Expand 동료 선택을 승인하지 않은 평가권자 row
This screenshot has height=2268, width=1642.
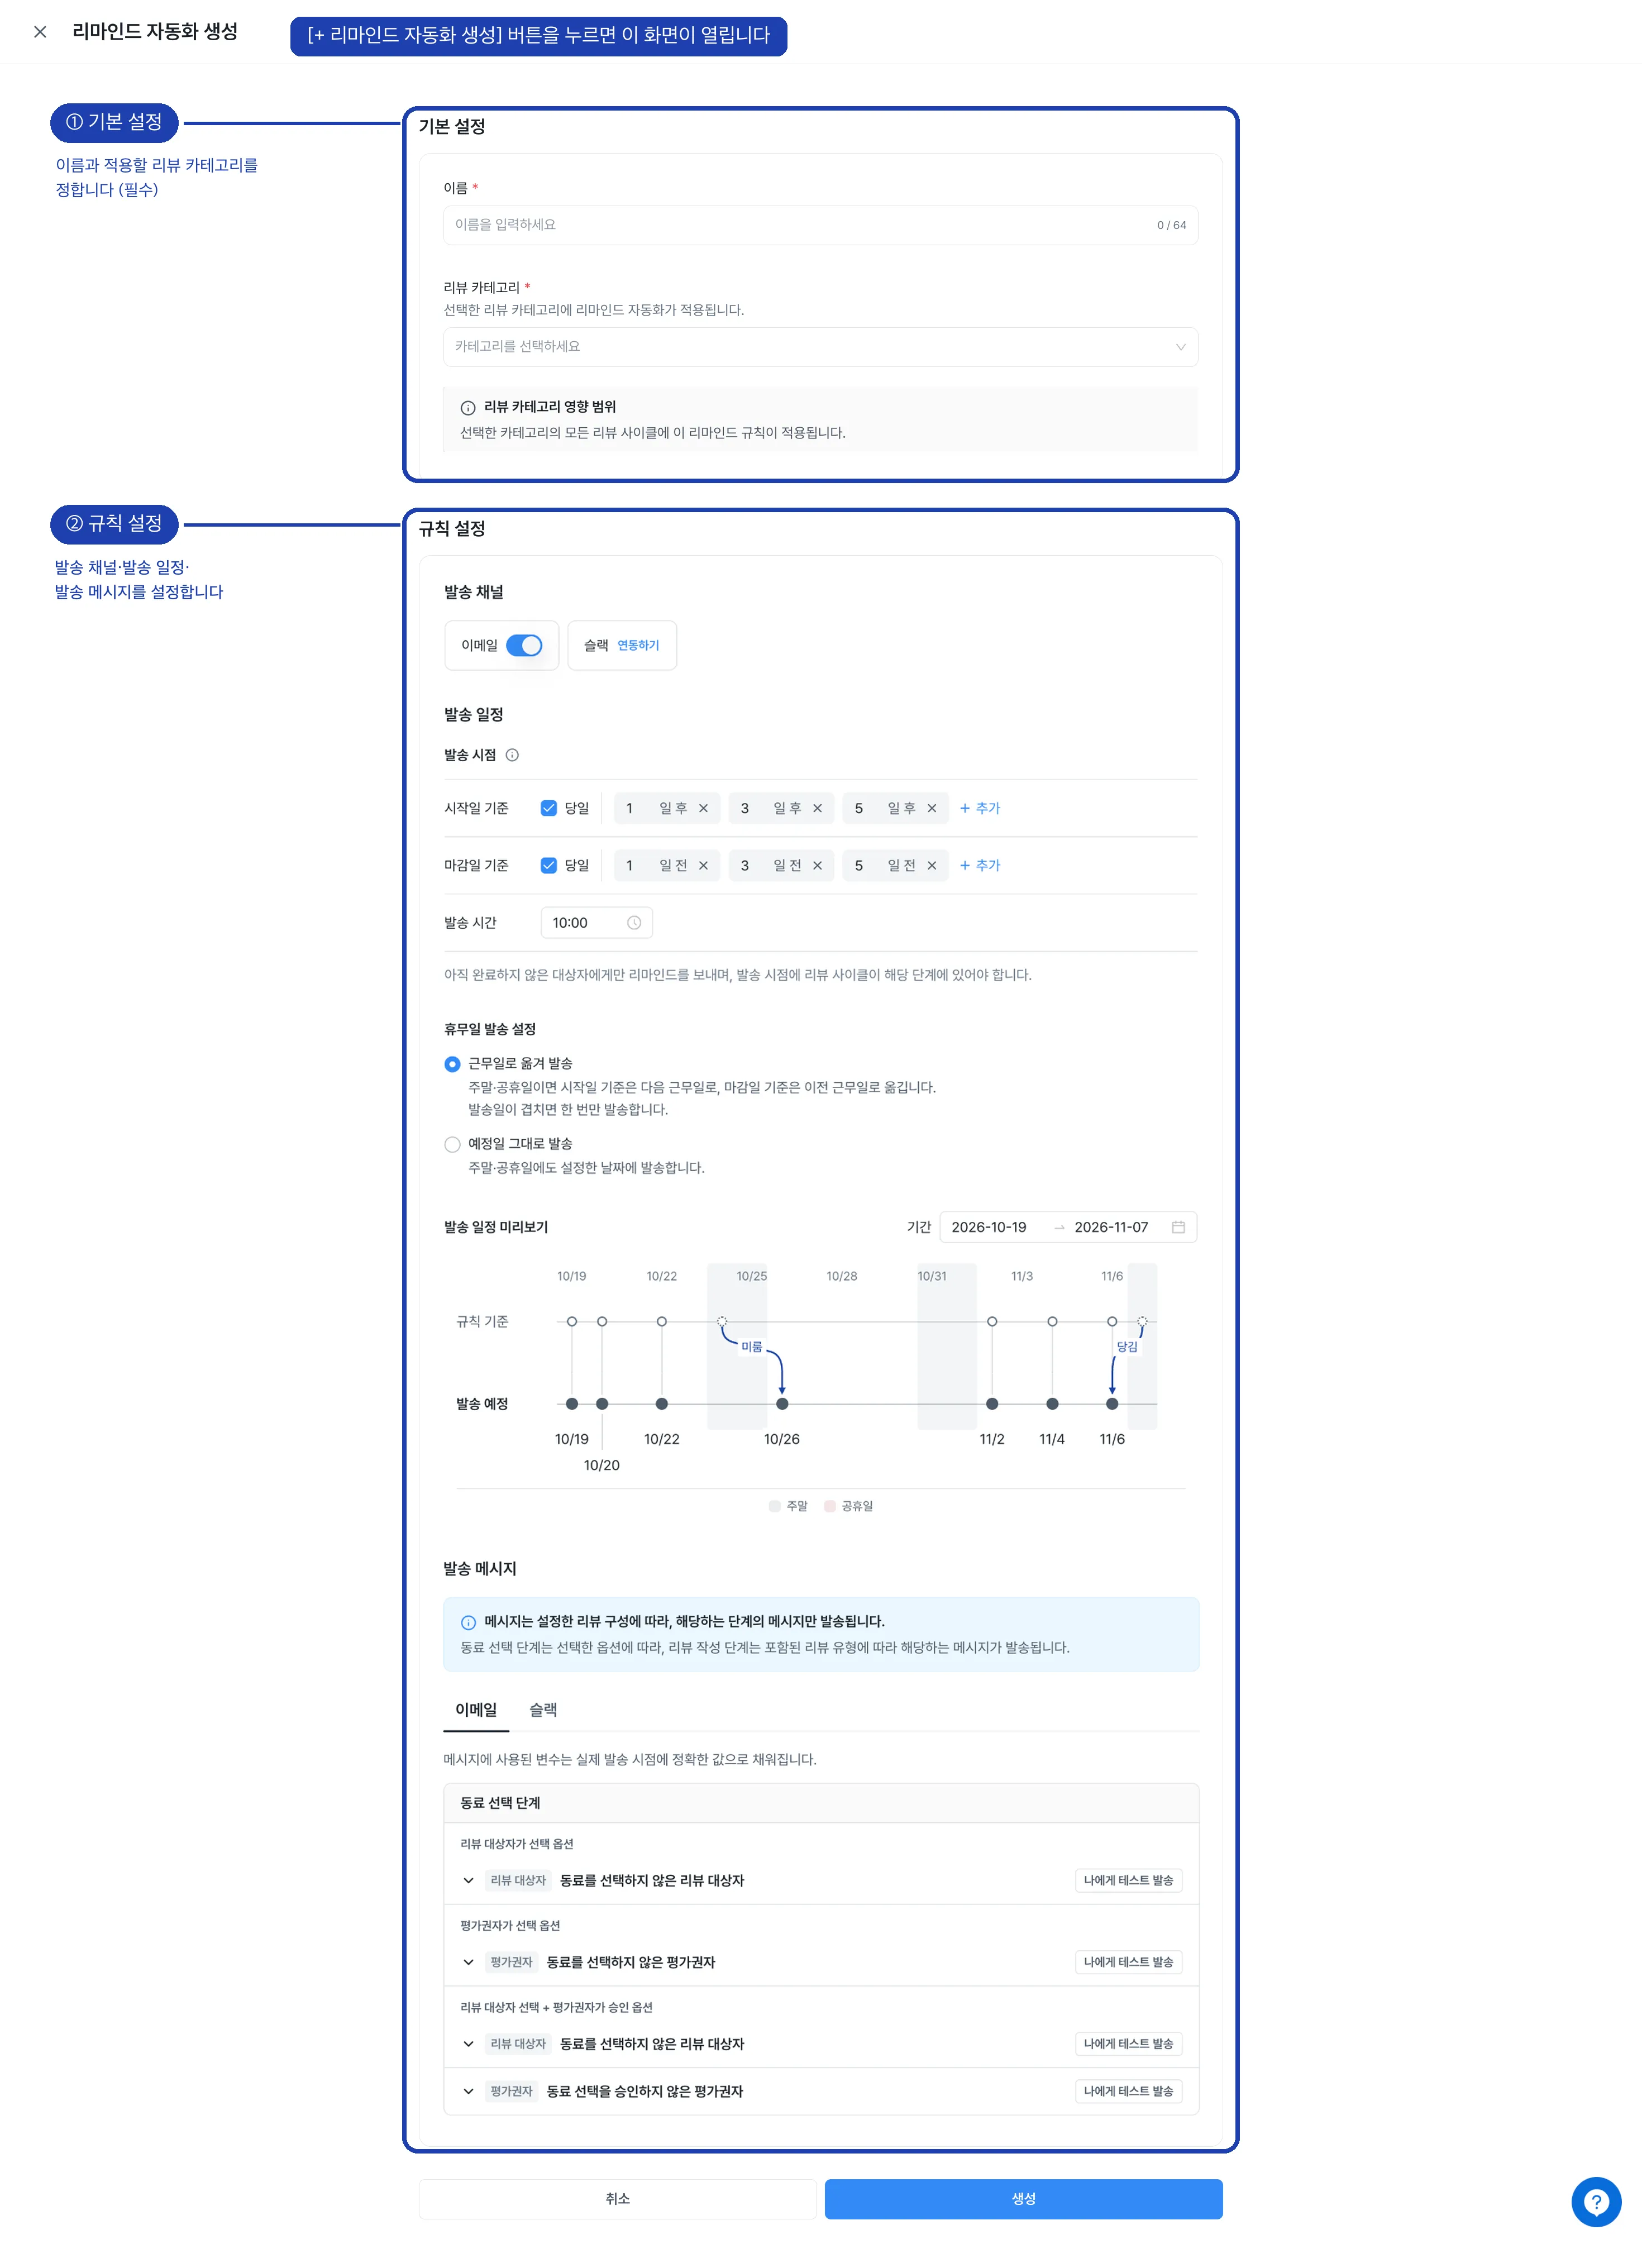(468, 2092)
